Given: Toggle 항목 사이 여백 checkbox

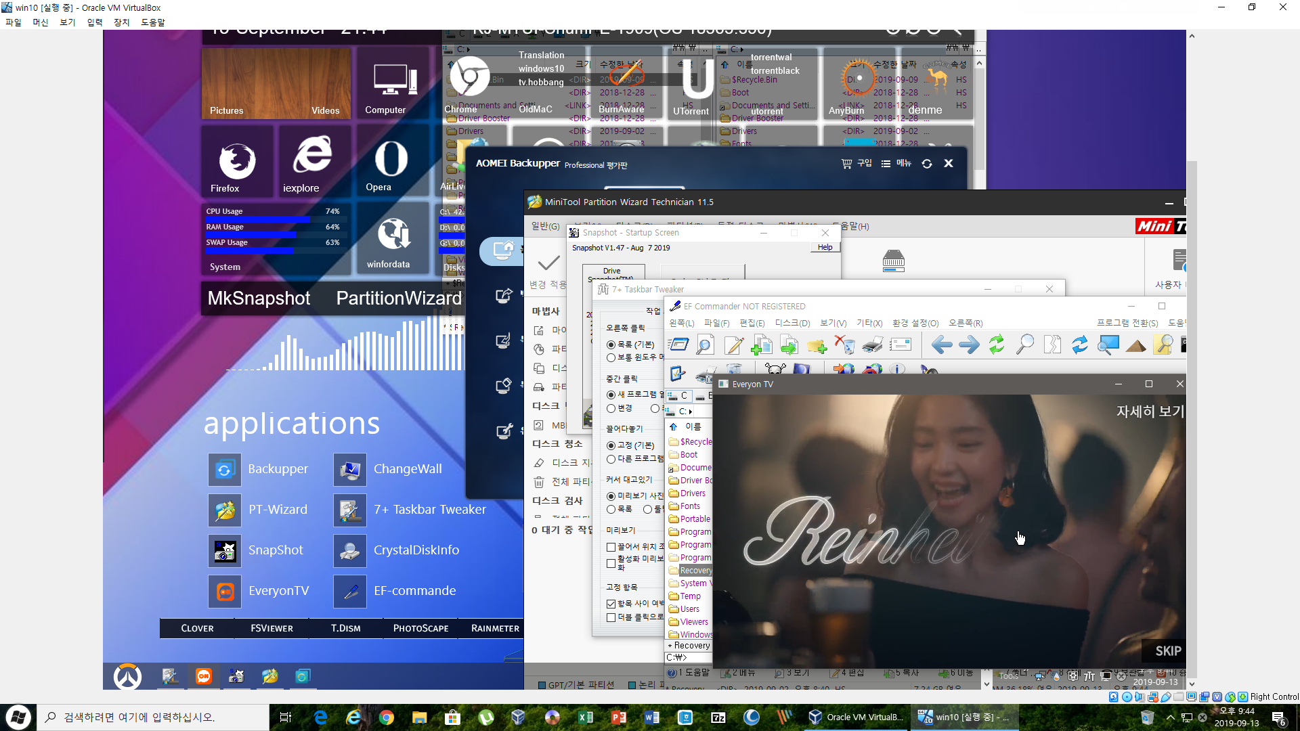Looking at the screenshot, I should 611,604.
